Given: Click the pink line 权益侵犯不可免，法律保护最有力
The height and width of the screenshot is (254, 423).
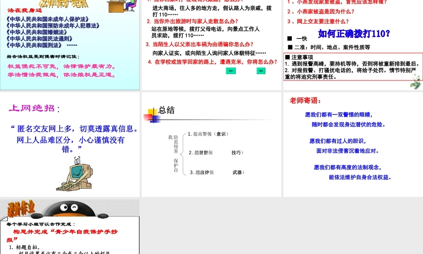Looking at the screenshot, I should click(62, 66).
